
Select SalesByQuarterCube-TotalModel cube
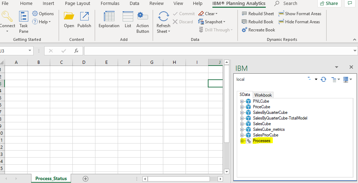pyautogui.click(x=280, y=118)
